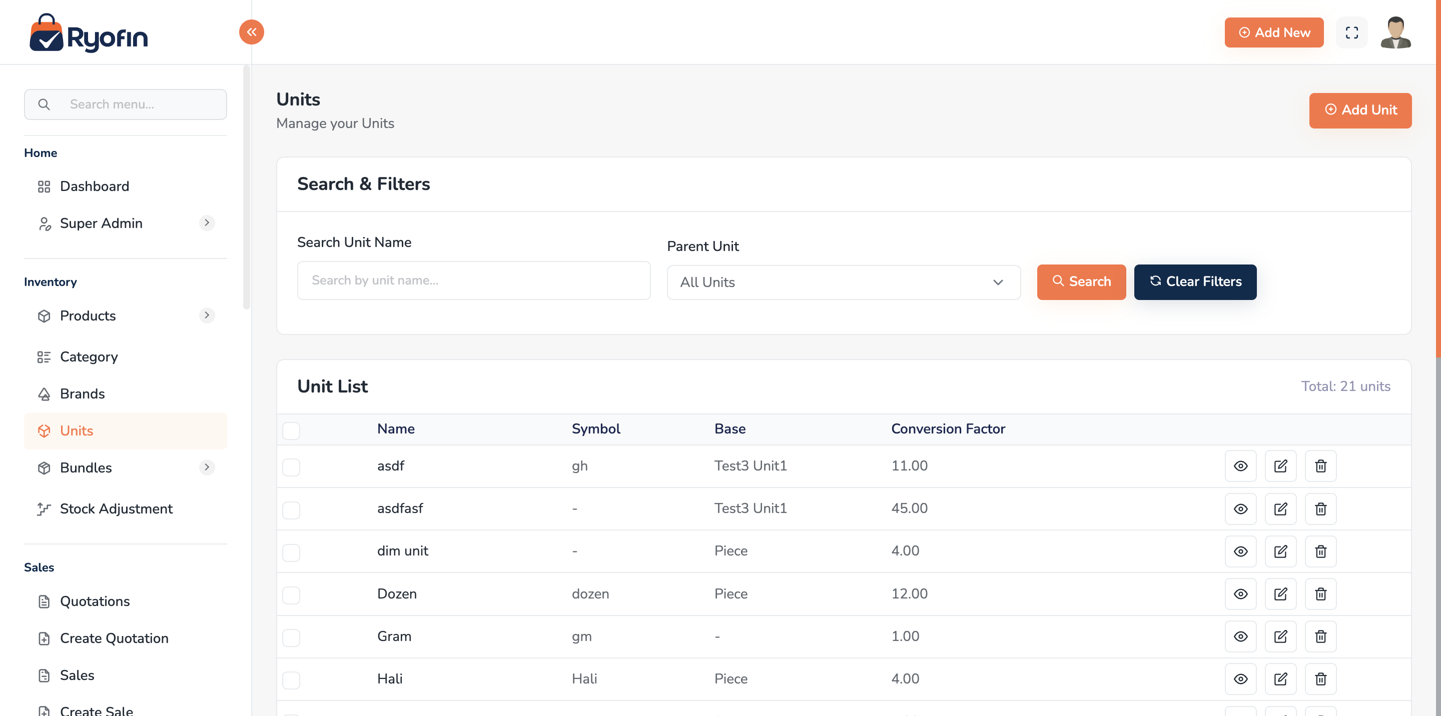Check the Dozen row checkbox
This screenshot has width=1441, height=716.
coord(291,594)
